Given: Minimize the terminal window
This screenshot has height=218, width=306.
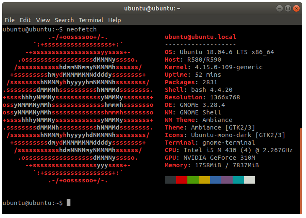Looking at the screenshot, I should click(x=280, y=8).
